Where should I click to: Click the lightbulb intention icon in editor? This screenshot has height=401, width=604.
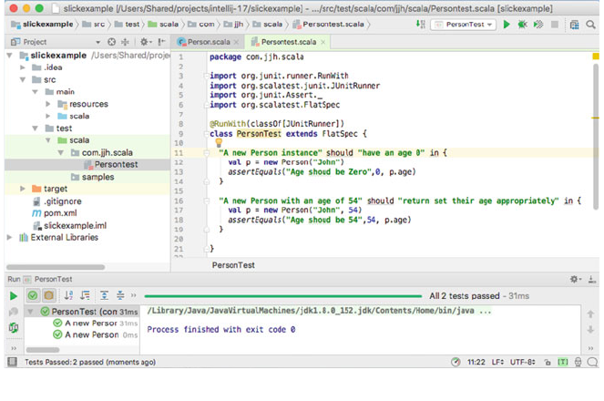pos(218,142)
